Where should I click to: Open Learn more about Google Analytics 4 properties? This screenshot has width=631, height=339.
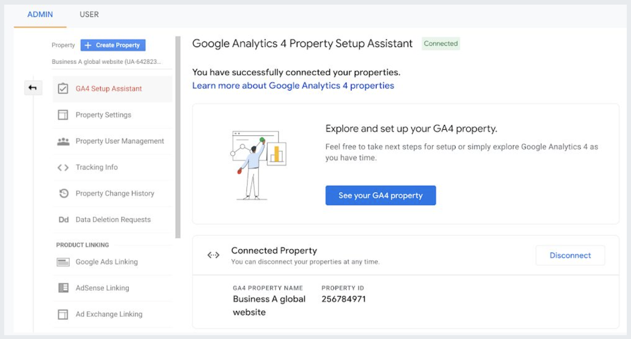(x=293, y=85)
